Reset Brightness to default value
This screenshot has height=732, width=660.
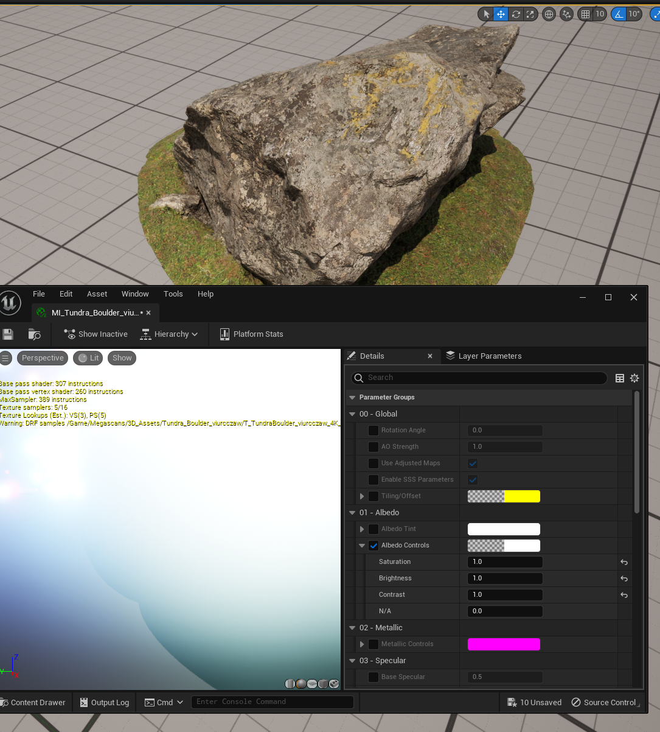click(624, 579)
